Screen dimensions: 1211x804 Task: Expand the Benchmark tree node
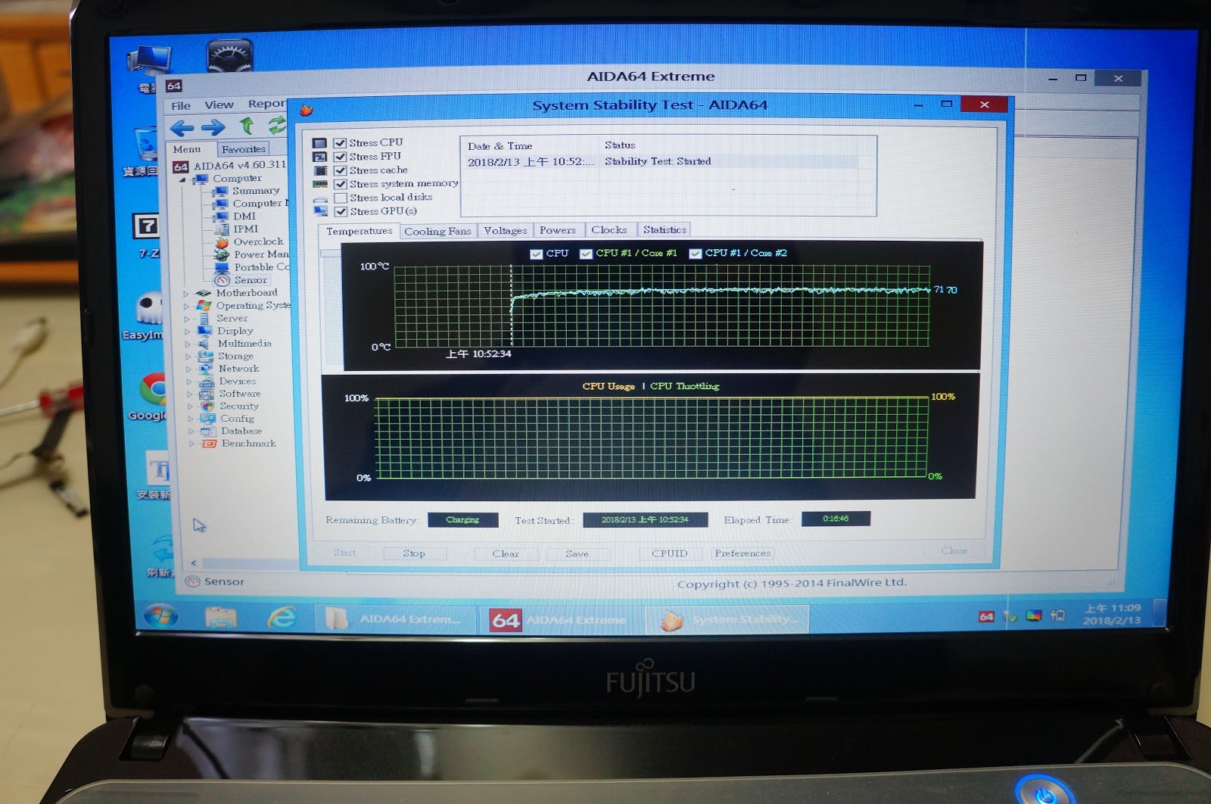[191, 444]
